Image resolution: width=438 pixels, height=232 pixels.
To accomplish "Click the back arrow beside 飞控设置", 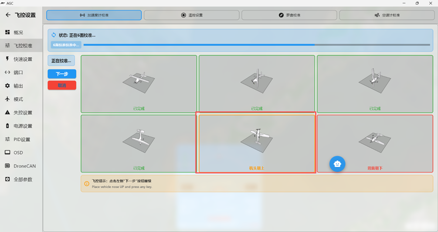I will click(8, 15).
